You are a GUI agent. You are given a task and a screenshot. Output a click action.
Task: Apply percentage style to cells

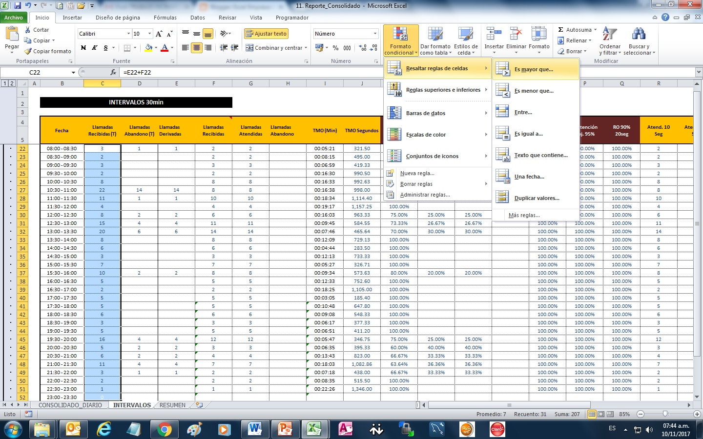coord(334,49)
